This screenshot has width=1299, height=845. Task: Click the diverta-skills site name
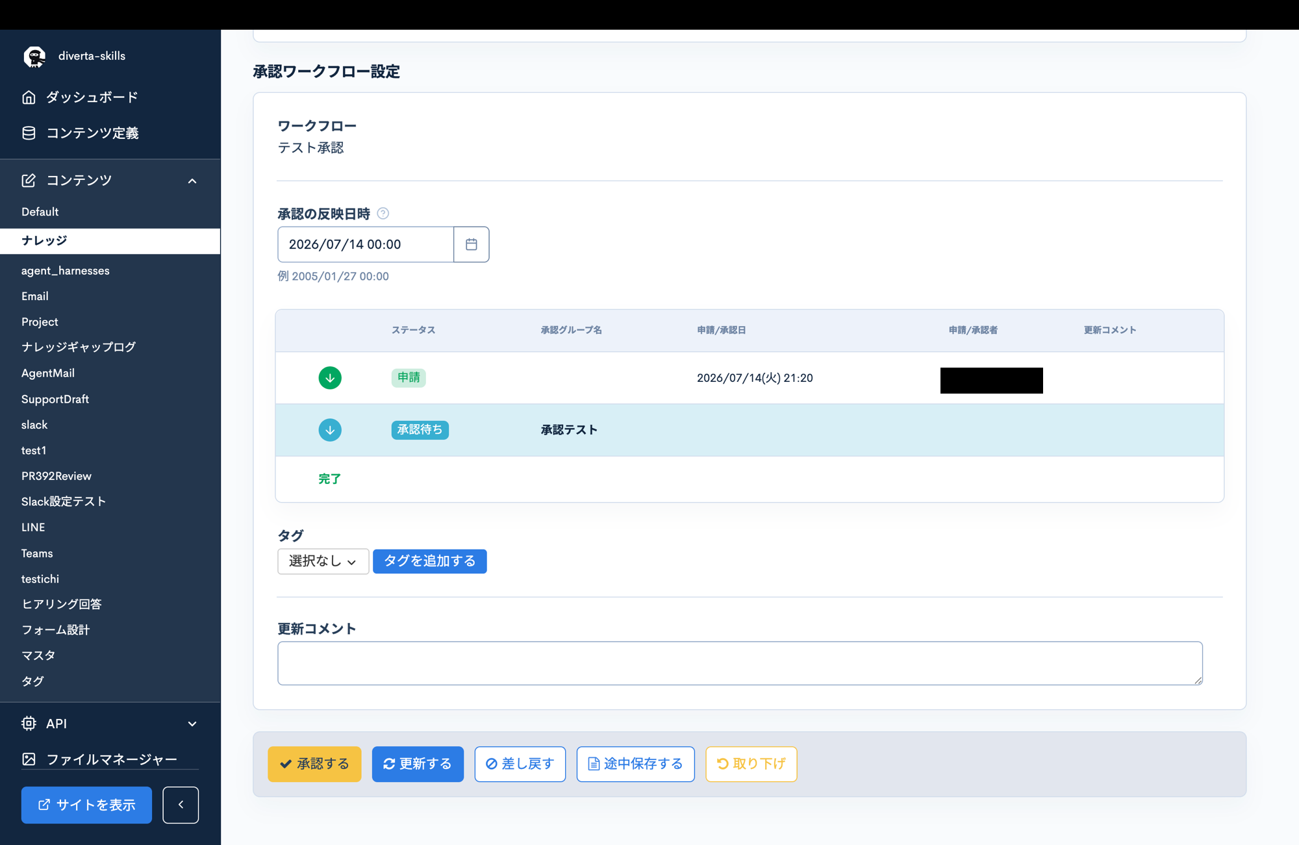[x=92, y=57]
